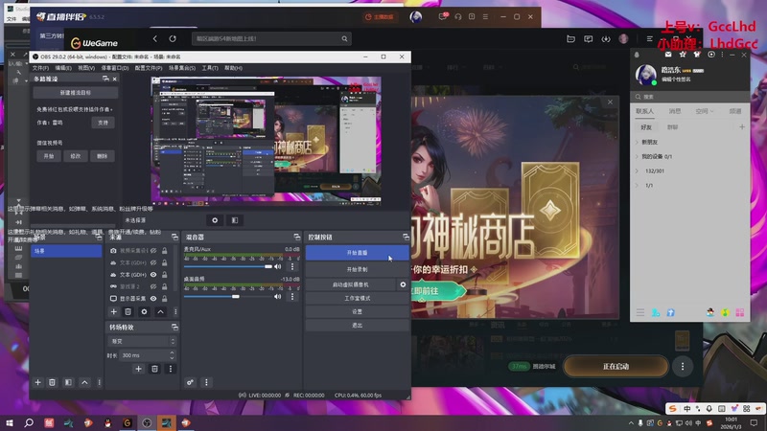Click 开始录制 to start recording
This screenshot has width=767, height=431.
point(357,269)
